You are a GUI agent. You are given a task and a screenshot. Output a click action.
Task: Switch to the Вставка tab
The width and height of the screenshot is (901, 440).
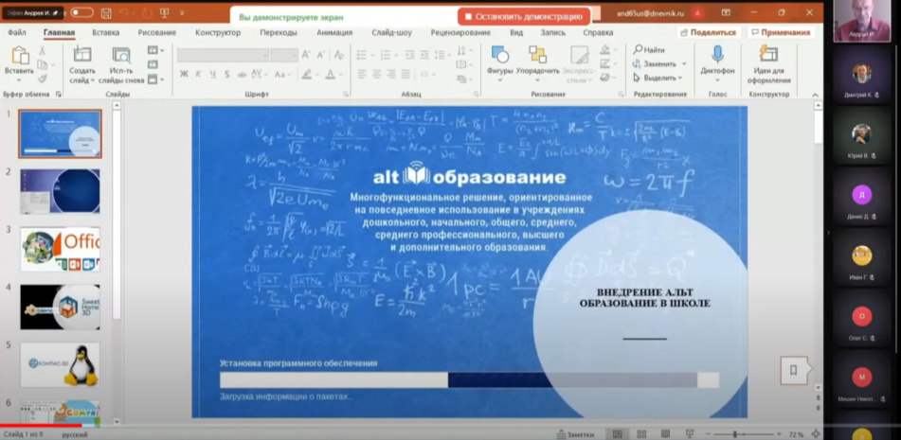106,33
